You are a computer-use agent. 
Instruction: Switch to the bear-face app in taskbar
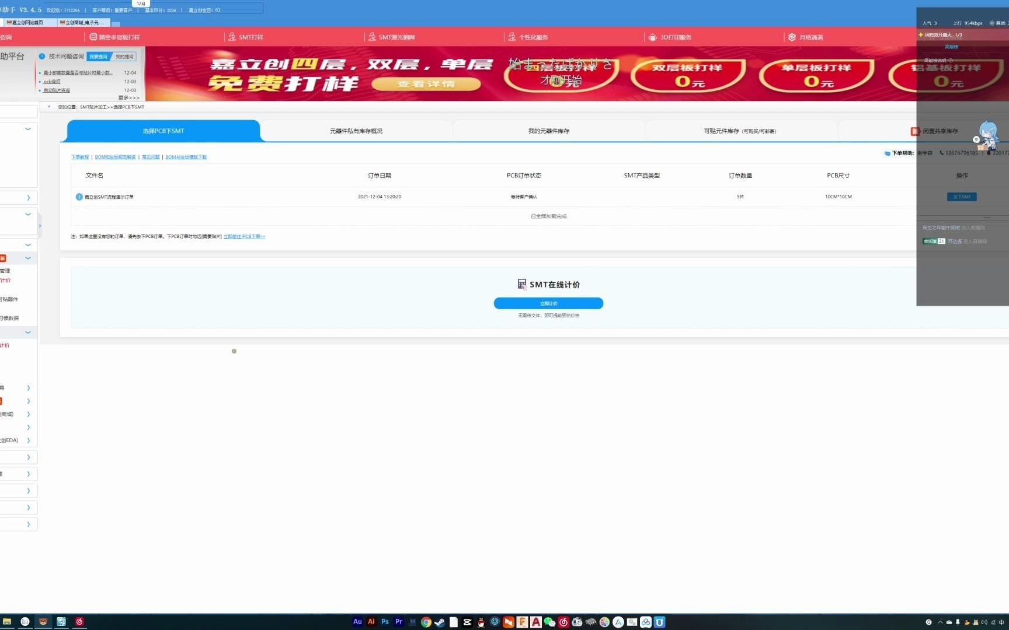(x=43, y=622)
